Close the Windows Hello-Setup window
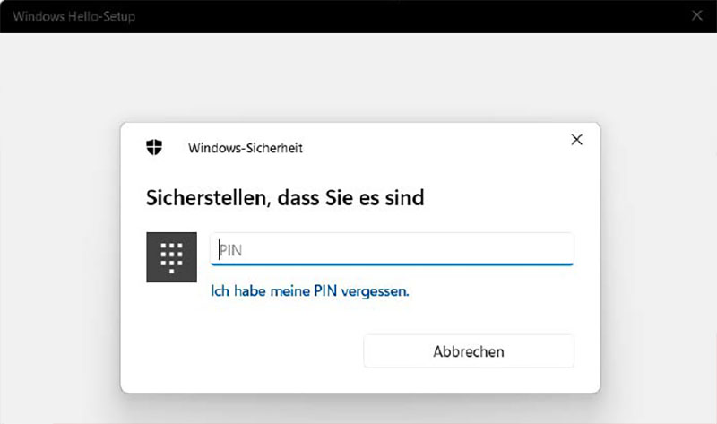 [x=697, y=15]
